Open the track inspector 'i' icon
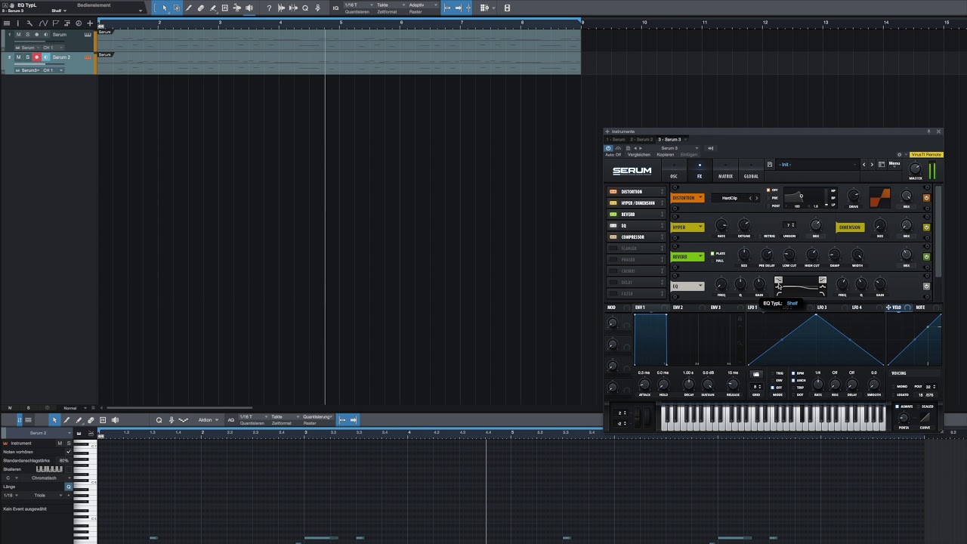This screenshot has width=967, height=544. tap(18, 23)
